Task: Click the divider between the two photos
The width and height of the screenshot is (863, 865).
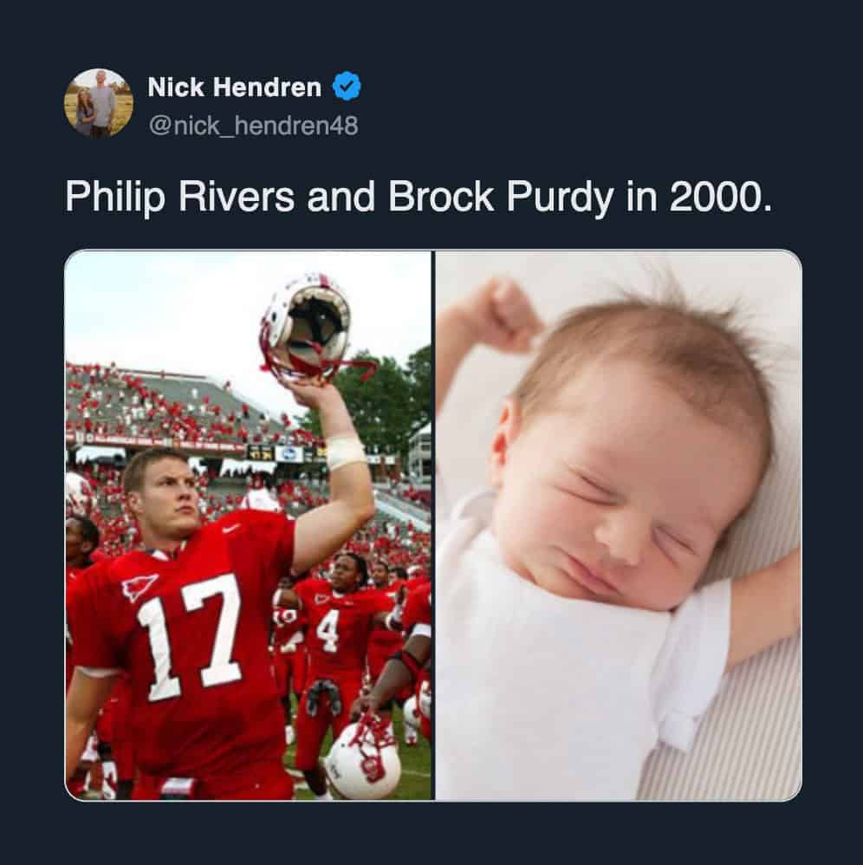Action: [433, 524]
